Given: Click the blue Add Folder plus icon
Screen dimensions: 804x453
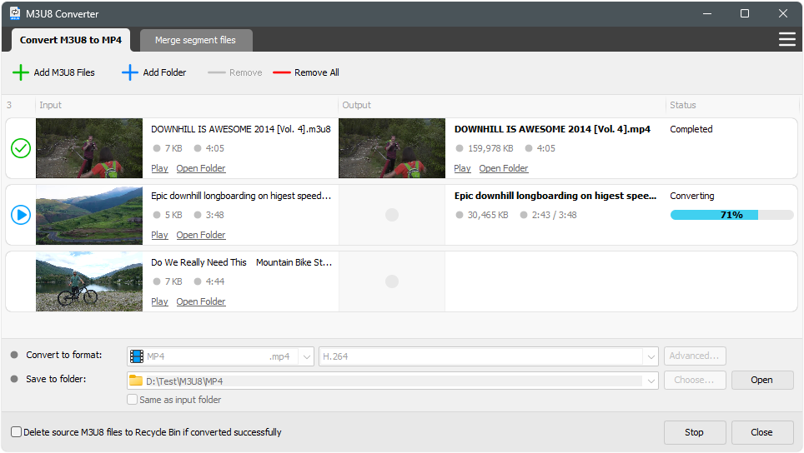Looking at the screenshot, I should point(129,72).
